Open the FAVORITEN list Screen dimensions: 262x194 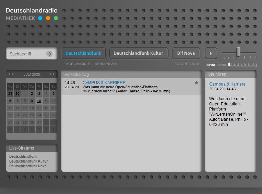187,64
